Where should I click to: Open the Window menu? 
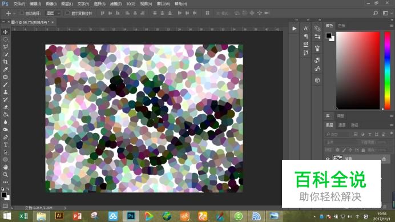click(163, 4)
